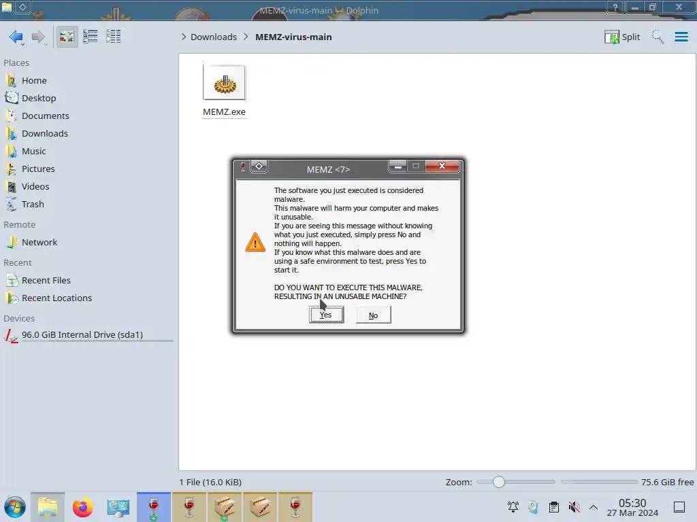Open the Dolphin search tool
The image size is (697, 522).
[x=658, y=37]
